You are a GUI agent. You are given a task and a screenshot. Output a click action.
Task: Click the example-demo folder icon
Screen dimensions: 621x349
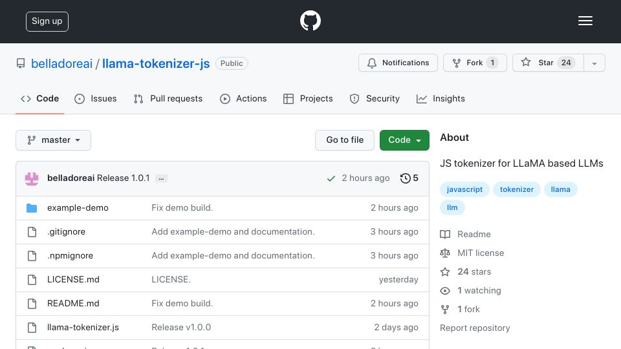[x=32, y=207]
